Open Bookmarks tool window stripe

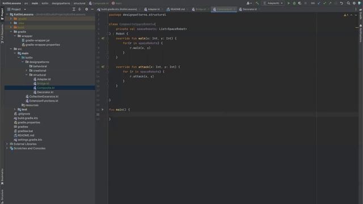tap(2, 177)
